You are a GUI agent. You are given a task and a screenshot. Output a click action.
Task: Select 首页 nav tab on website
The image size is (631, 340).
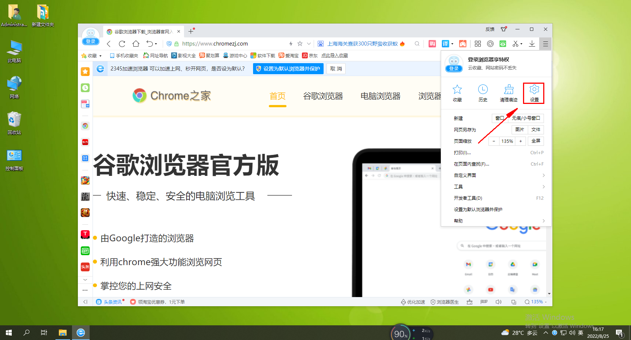(x=277, y=96)
